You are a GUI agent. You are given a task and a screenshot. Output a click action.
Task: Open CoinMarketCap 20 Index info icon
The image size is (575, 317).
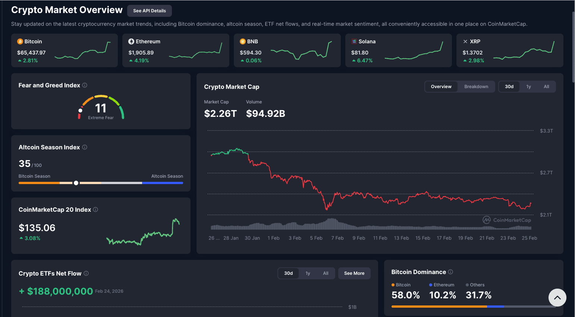[x=95, y=209]
